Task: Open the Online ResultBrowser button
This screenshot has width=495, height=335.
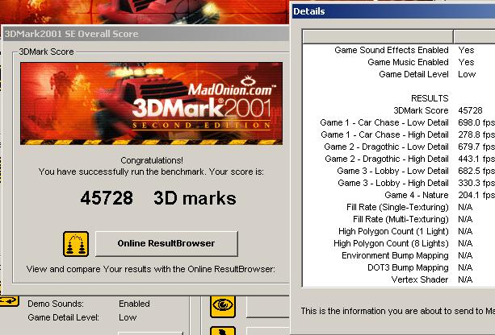Action: (x=166, y=244)
